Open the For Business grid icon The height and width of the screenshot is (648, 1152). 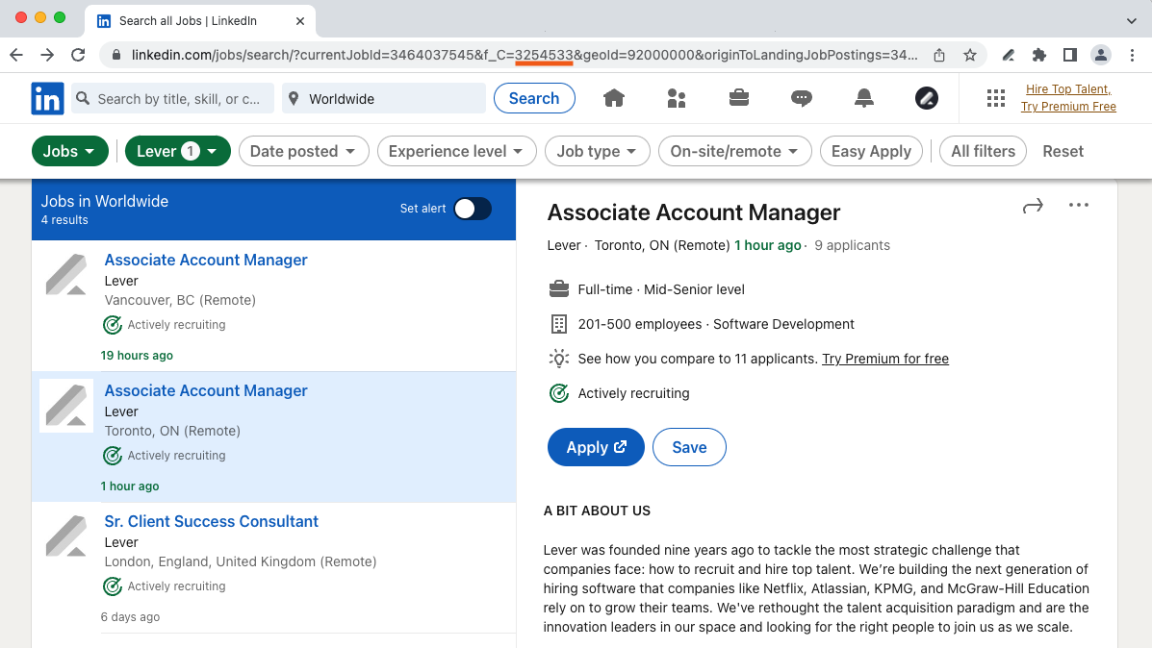998,98
